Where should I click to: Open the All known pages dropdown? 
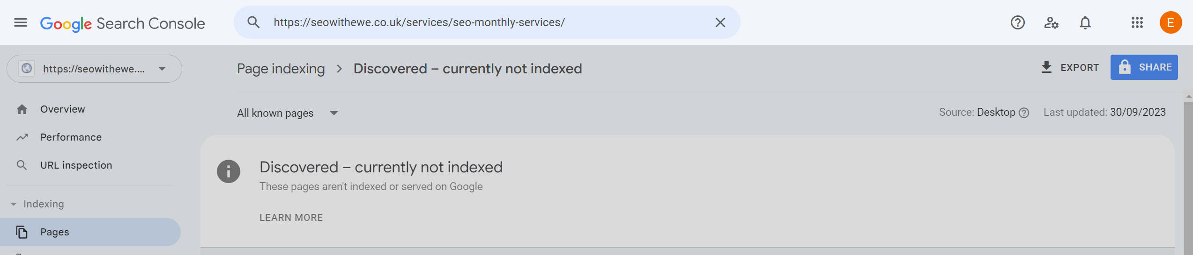coord(288,113)
